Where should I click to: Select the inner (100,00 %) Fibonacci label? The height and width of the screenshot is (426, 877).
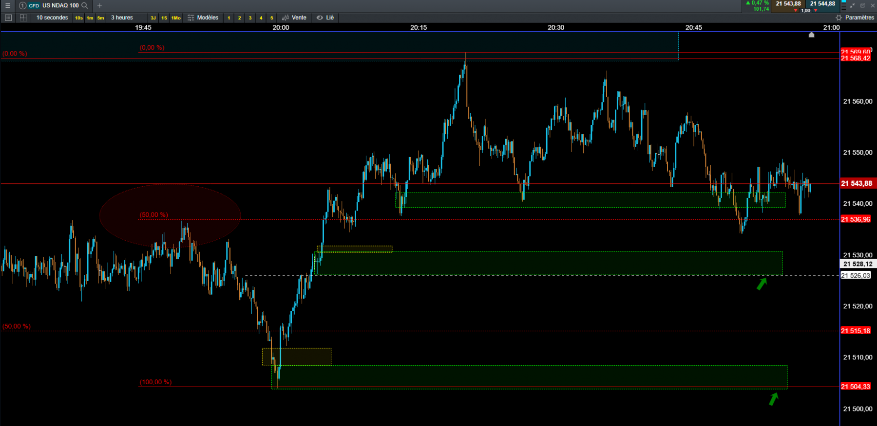(155, 382)
